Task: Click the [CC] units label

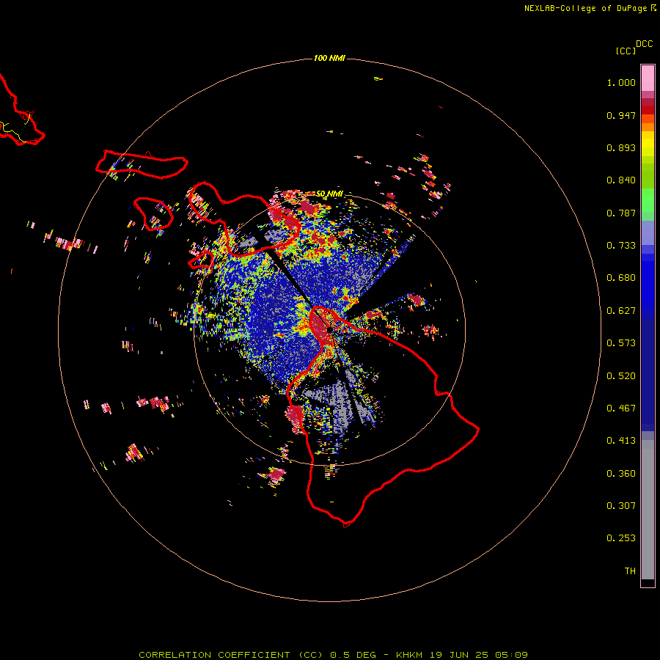Action: 626,51
